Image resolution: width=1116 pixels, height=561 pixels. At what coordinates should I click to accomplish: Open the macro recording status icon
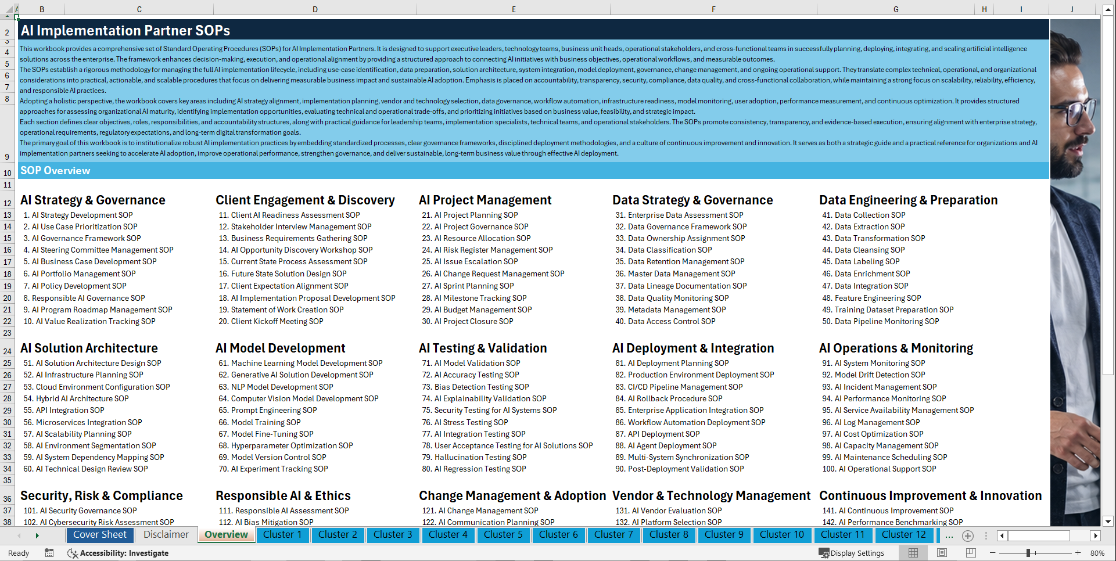pyautogui.click(x=49, y=553)
